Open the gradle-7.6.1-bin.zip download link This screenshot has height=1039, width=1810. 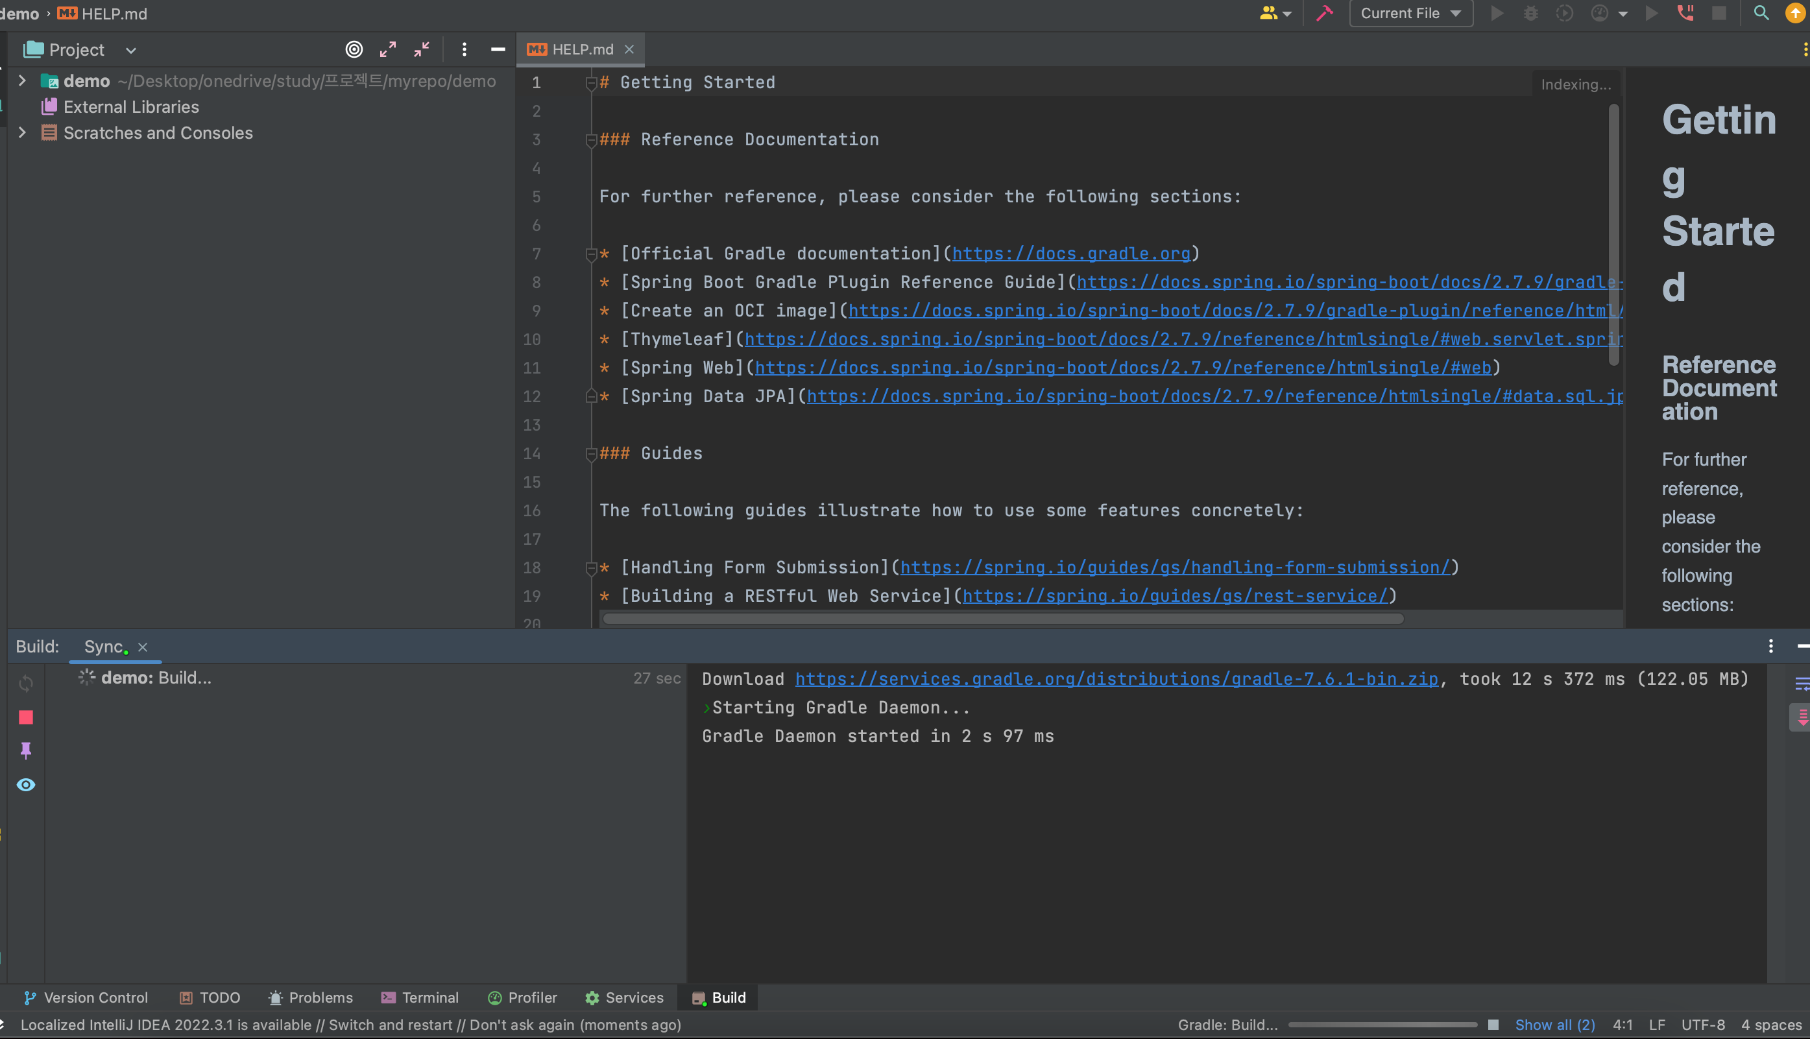coord(1116,678)
